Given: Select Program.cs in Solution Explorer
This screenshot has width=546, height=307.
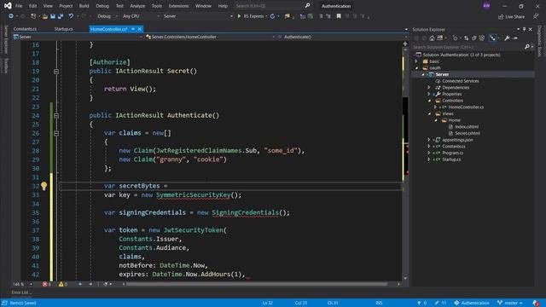Looking at the screenshot, I should point(453,153).
